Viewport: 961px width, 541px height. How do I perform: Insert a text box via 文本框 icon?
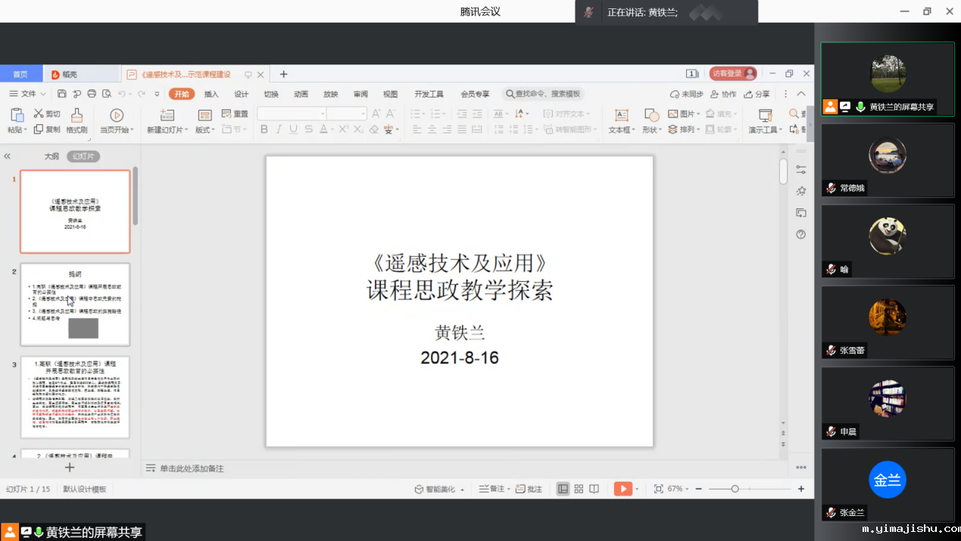click(x=621, y=115)
